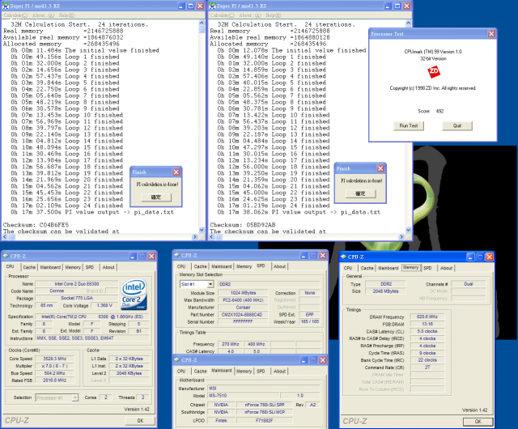Minimize the left Super PI window
This screenshot has height=429, width=518.
[x=181, y=6]
